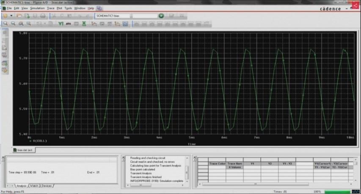Toggle the green Y log axis icon
This screenshot has height=194, width=361.
tap(61, 23)
